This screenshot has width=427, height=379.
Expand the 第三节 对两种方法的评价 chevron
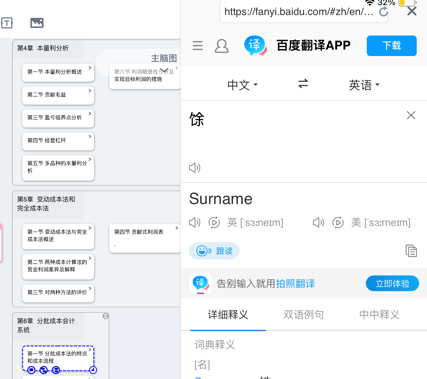pyautogui.click(x=90, y=288)
